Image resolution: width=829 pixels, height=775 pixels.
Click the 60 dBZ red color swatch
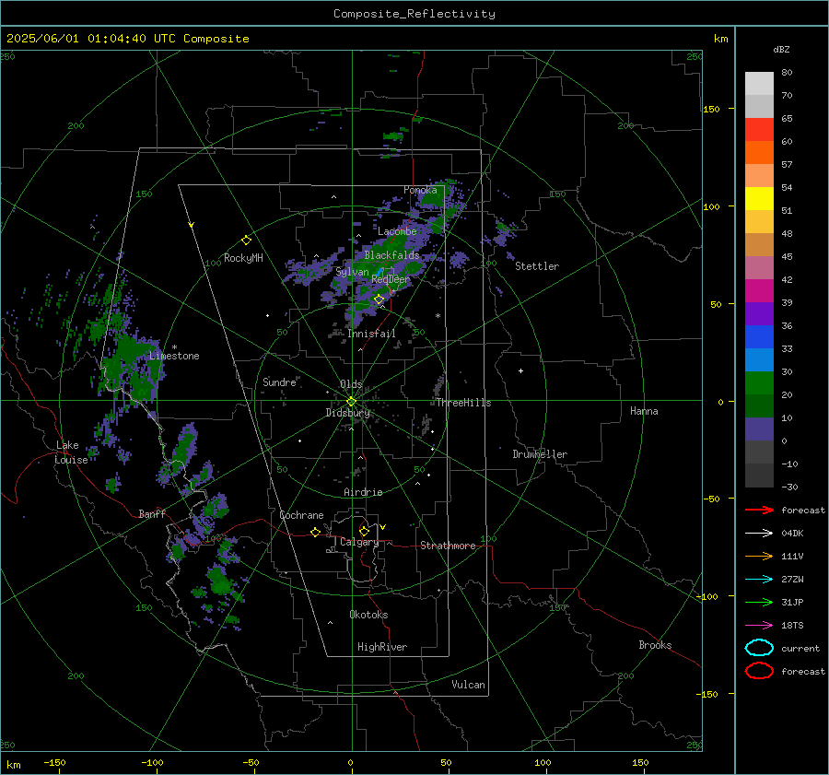coord(759,130)
